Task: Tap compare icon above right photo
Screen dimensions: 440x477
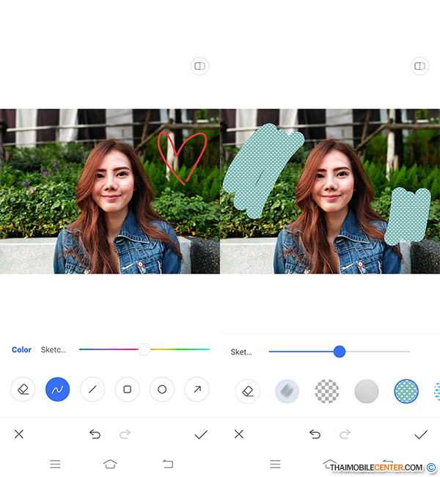Action: (x=419, y=66)
